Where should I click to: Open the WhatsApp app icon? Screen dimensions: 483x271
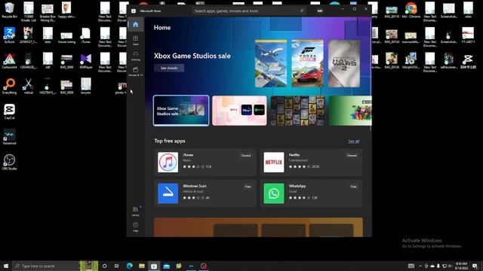point(274,193)
